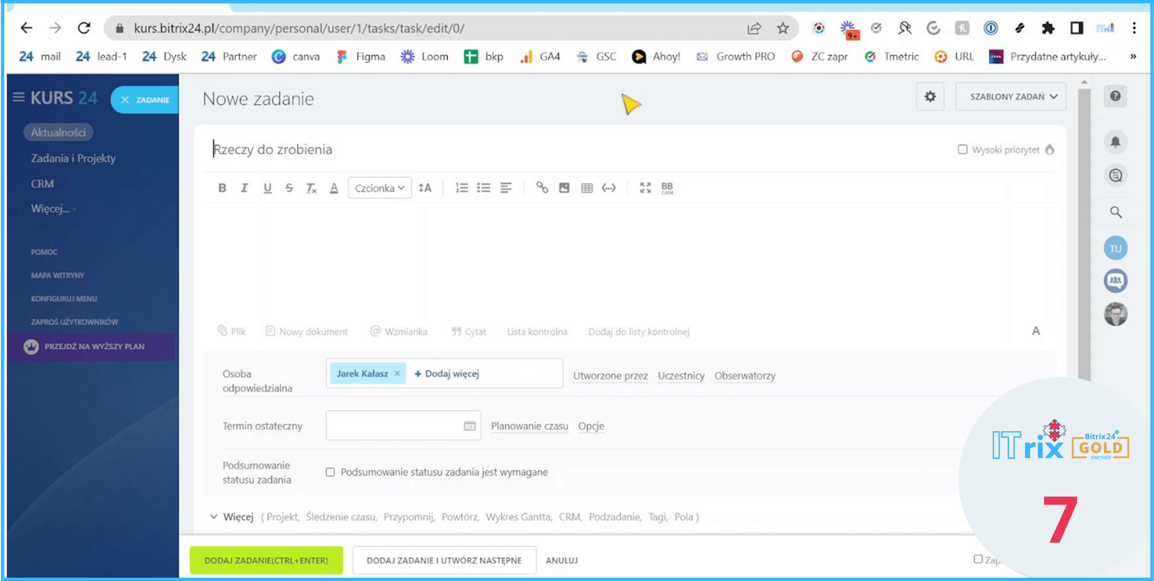Open the Szablony zadań dropdown
This screenshot has height=581, width=1154.
(x=1013, y=97)
